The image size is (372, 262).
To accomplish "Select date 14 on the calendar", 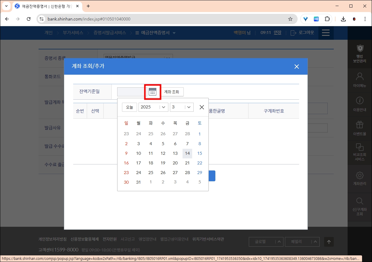I will pos(187,153).
